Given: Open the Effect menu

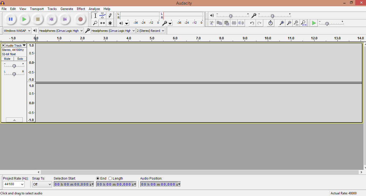Looking at the screenshot, I should [81, 9].
